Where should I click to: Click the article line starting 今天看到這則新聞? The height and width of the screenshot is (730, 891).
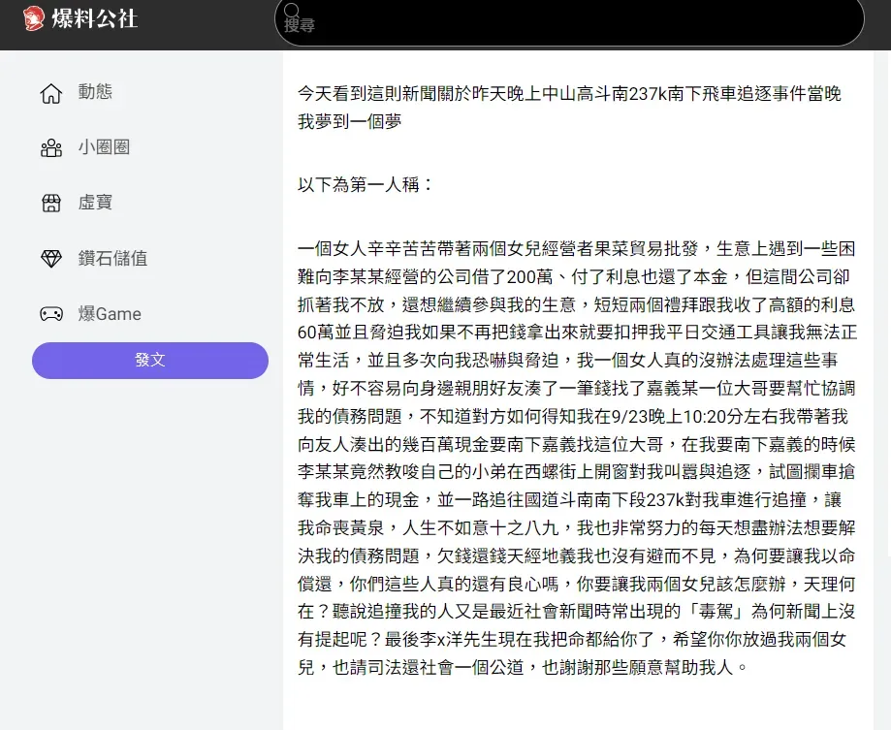pyautogui.click(x=569, y=93)
